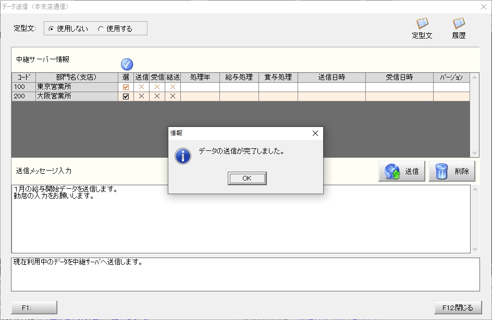This screenshot has height=320, width=492.
Task: Select the 使用する radio button
Action: click(101, 29)
